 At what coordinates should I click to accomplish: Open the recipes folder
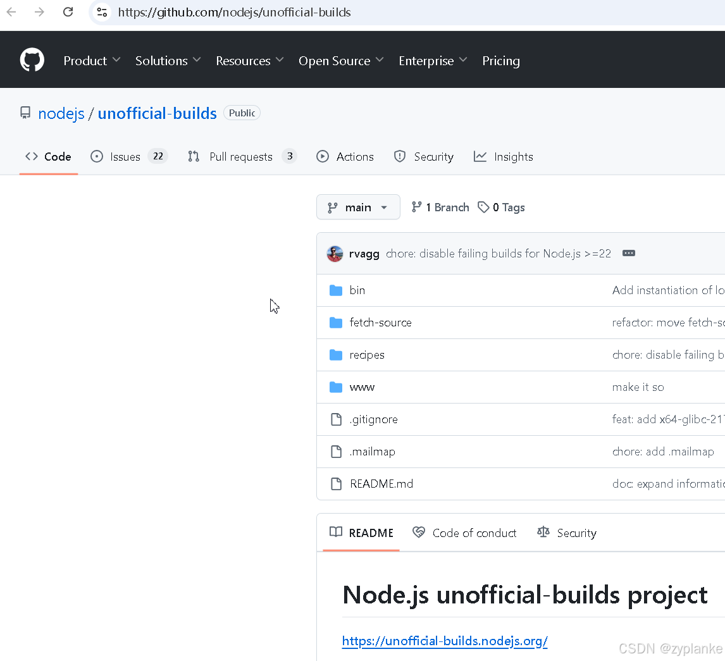(367, 355)
